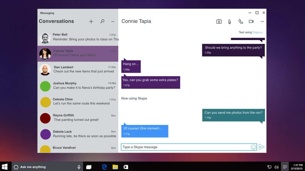Open Joshua Murphy conversation
Screen dimensions: 305x171
[x=78, y=86]
